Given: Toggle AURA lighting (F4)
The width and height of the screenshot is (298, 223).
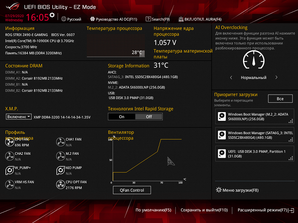Looking at the screenshot, I should coord(200,19).
